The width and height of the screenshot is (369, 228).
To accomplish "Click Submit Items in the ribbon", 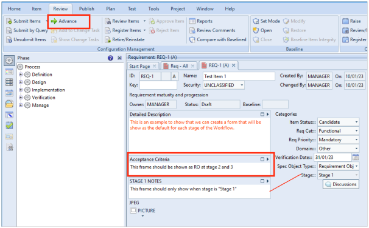I will pos(24,21).
